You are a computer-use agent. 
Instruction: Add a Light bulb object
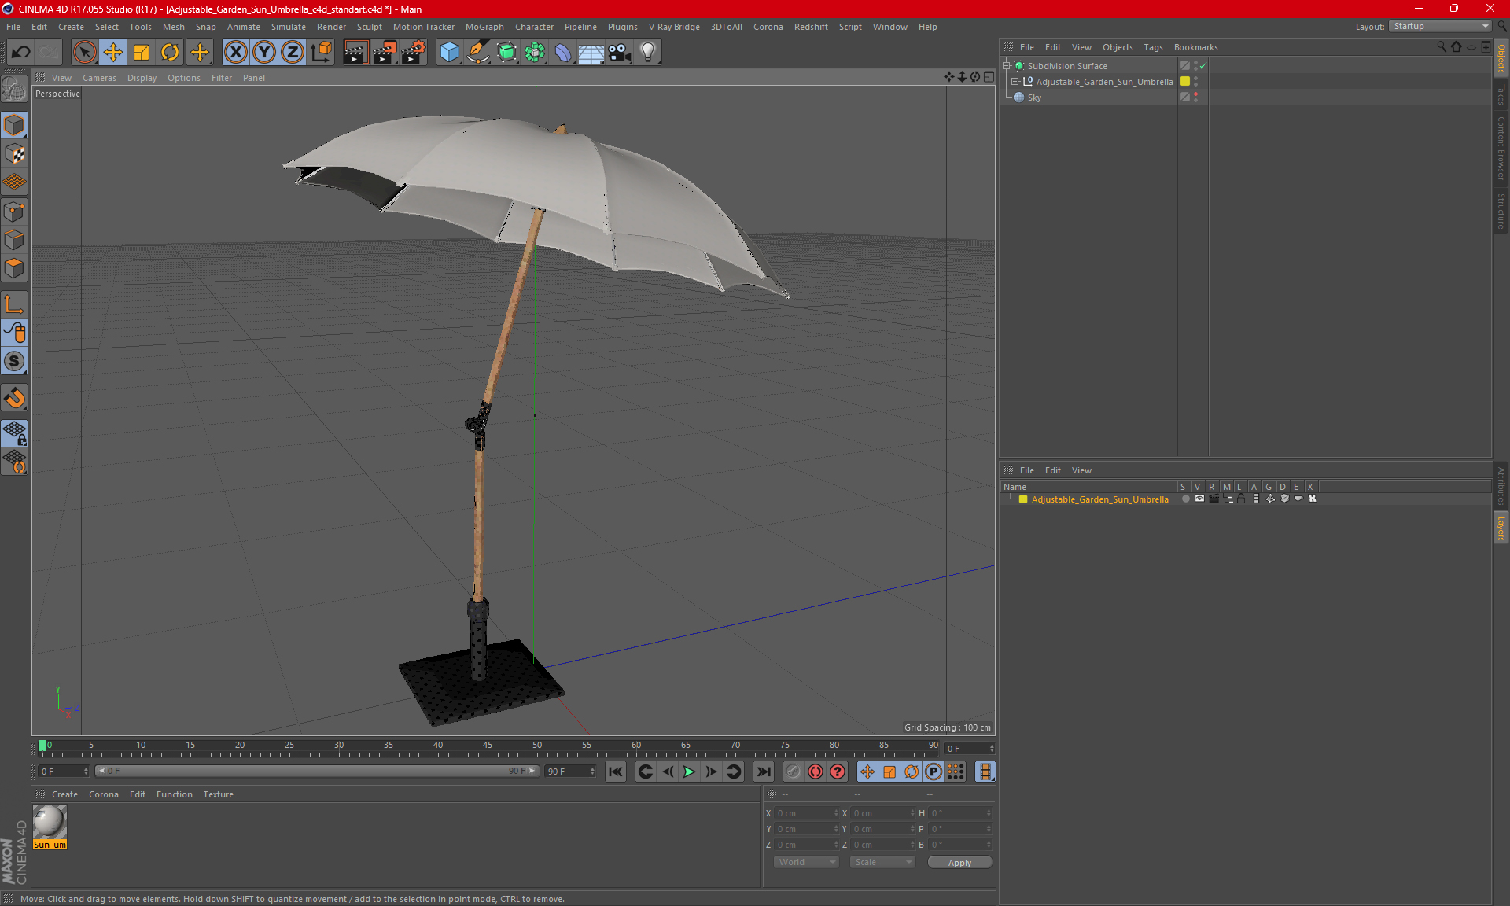coord(647,53)
